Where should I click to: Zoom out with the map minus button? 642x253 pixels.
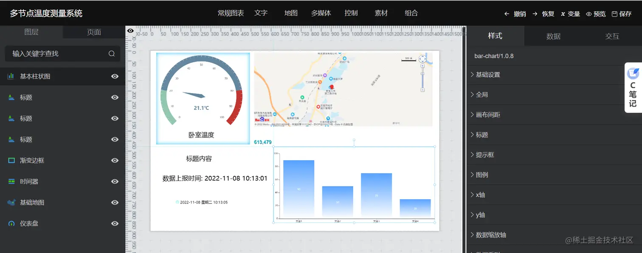(x=422, y=90)
